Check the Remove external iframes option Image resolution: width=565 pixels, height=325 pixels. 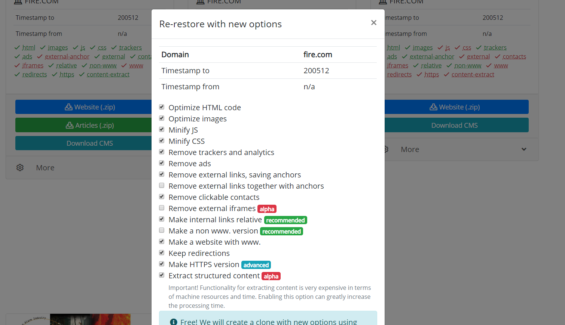(x=162, y=208)
